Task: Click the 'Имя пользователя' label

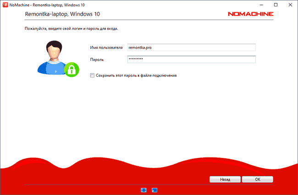Action: (107, 47)
